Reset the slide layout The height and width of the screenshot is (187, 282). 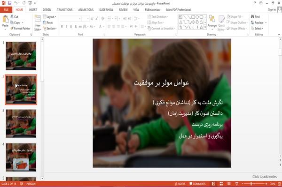pos(48,22)
